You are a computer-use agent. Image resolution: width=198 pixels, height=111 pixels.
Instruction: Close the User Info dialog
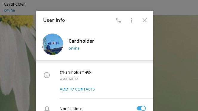point(145,20)
